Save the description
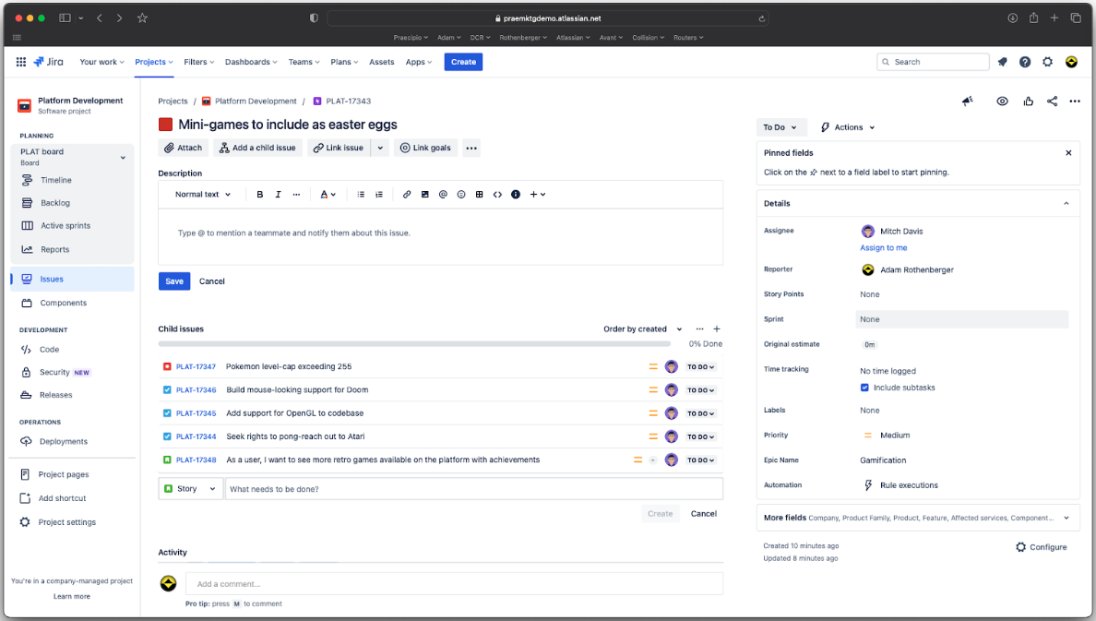This screenshot has width=1096, height=621. (174, 281)
